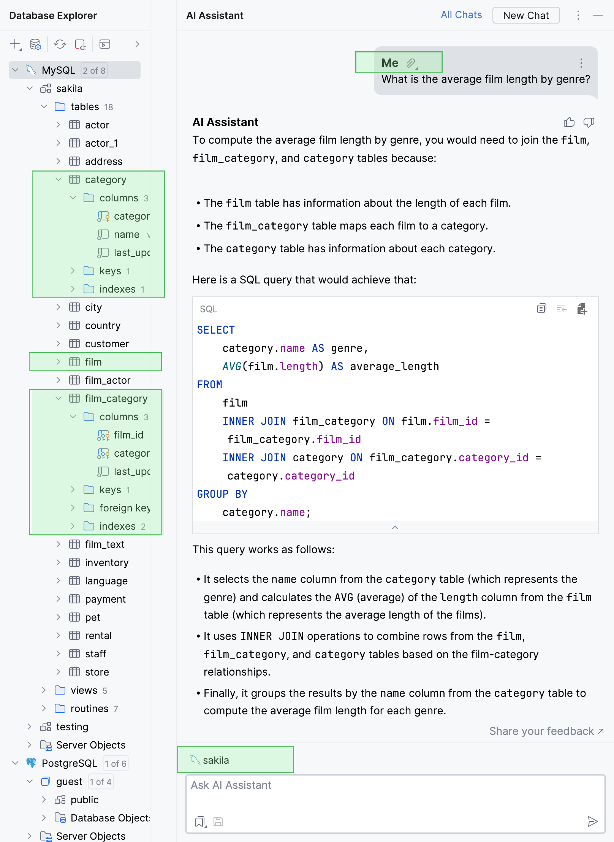Viewport: 614px width, 842px height.
Task: Click the thumbs down feedback icon
Action: click(589, 122)
